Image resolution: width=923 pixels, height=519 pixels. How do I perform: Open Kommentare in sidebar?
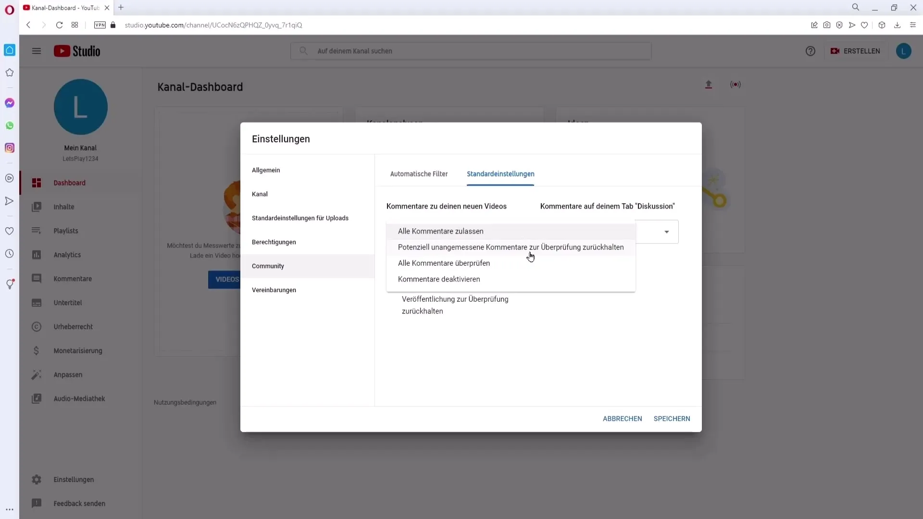(73, 279)
